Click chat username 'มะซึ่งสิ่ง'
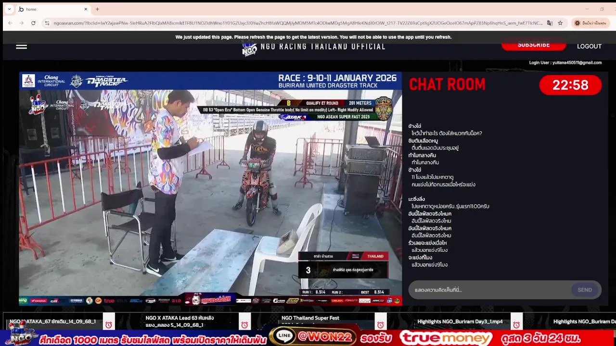The image size is (616, 346). click(417, 199)
